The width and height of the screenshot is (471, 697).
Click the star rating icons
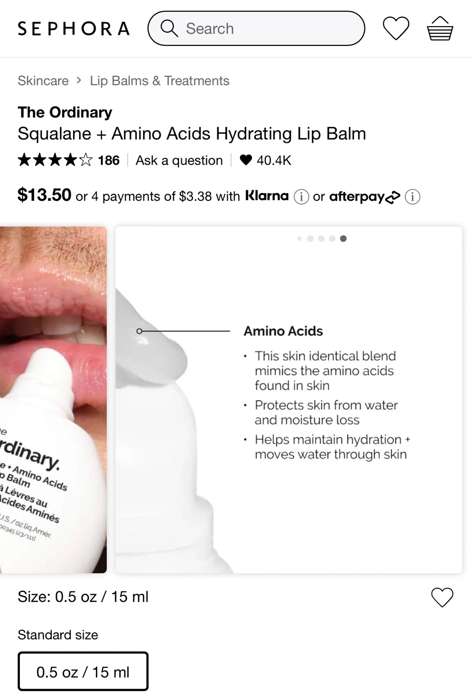(x=55, y=160)
